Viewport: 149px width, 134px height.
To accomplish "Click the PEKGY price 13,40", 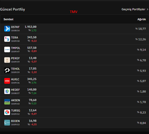I will coord(33,58).
